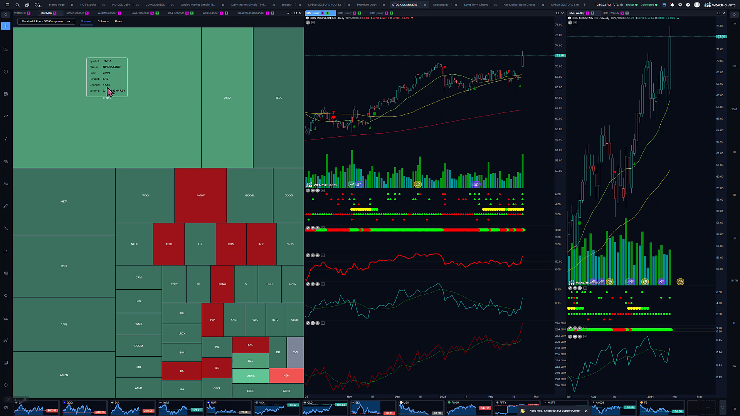Image resolution: width=740 pixels, height=416 pixels.
Task: Open the help question mark icon
Action: (688, 5)
